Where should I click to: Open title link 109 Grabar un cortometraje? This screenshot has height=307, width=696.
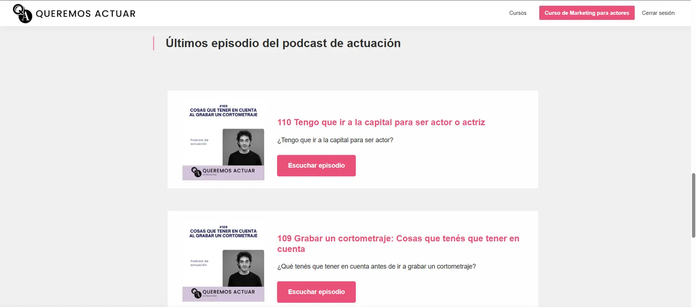[398, 243]
